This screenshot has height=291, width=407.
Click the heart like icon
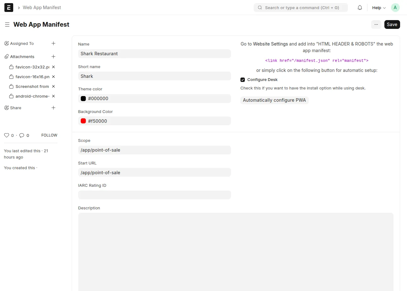pos(7,135)
